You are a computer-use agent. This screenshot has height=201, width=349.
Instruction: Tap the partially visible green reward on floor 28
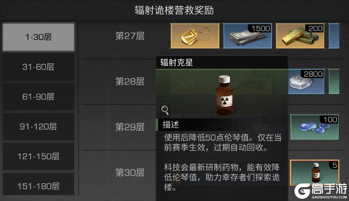coord(334,81)
